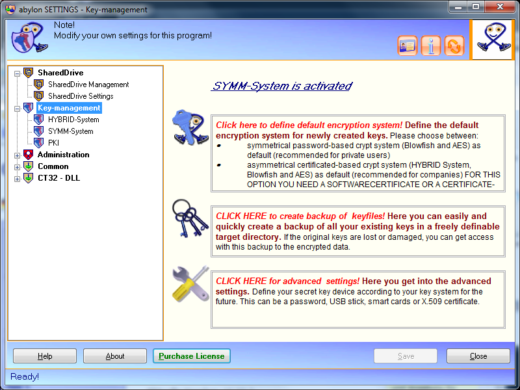
Task: Maximize the abylon SETTINGS window
Action: 476,6
